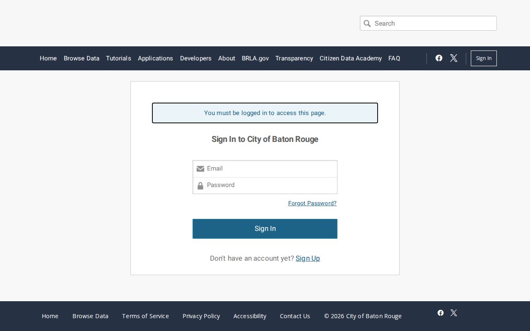Go to Home in the footer
Image resolution: width=530 pixels, height=331 pixels.
(x=50, y=316)
